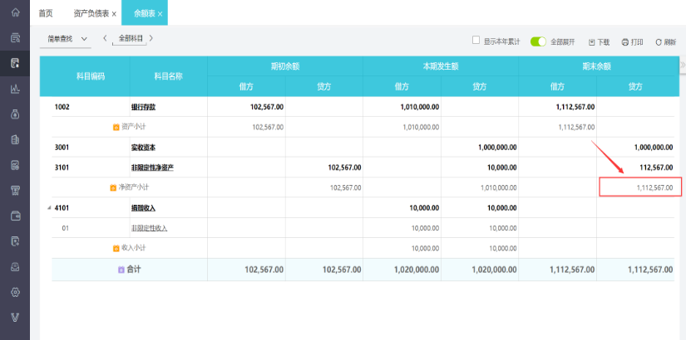Open the receipt invoice sidebar icon
Image resolution: width=686 pixels, height=340 pixels.
[15, 190]
